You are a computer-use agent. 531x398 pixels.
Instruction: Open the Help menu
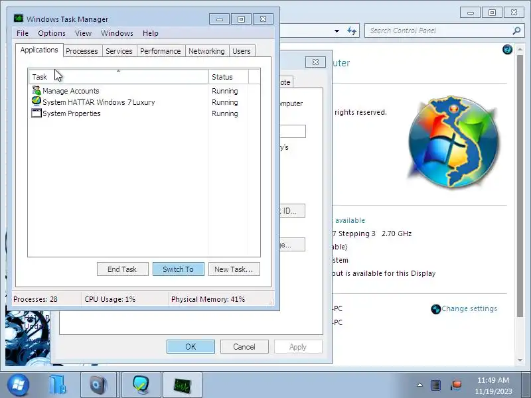click(x=151, y=33)
